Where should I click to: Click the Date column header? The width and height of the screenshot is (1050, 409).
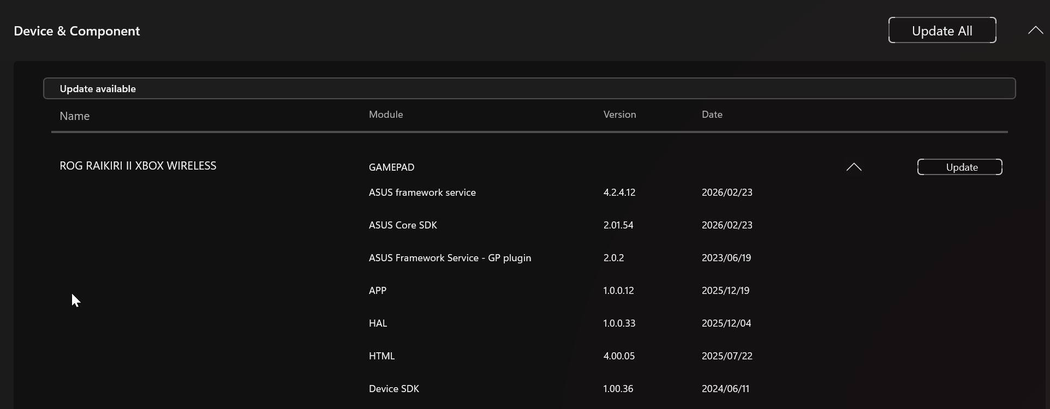[x=712, y=115]
